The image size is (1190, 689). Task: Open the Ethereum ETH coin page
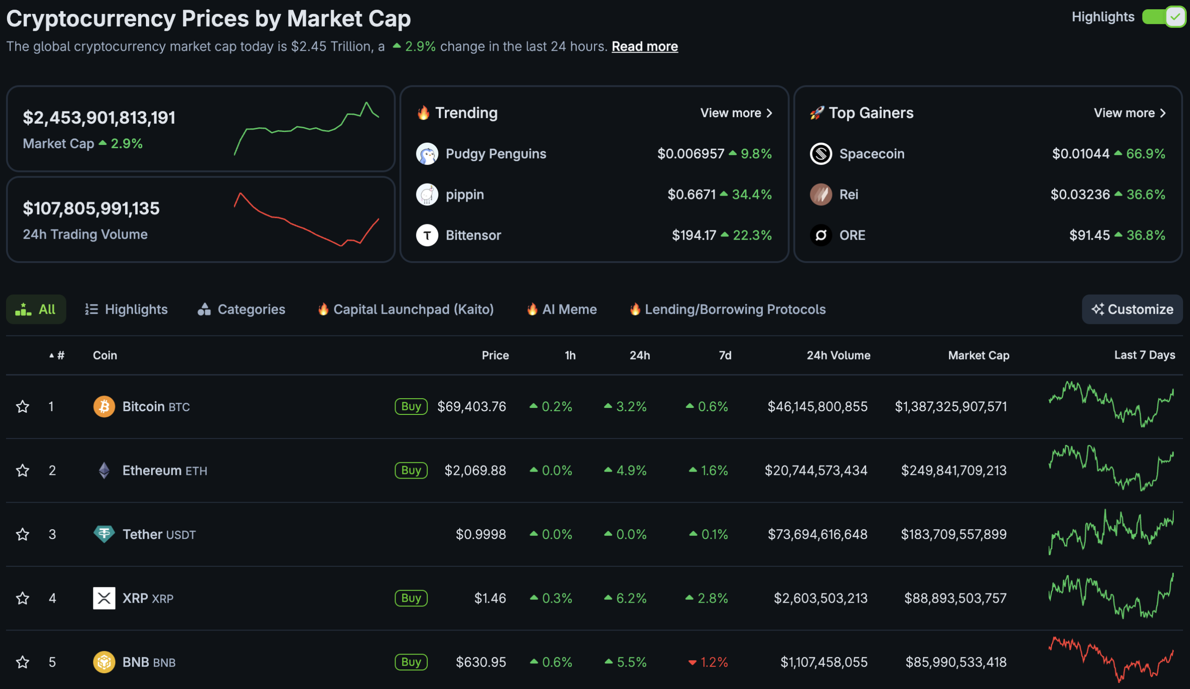pyautogui.click(x=165, y=471)
